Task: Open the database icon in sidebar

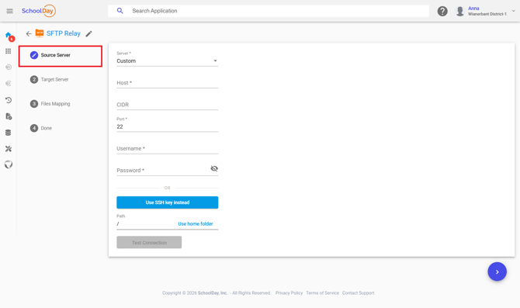Action: click(x=9, y=133)
